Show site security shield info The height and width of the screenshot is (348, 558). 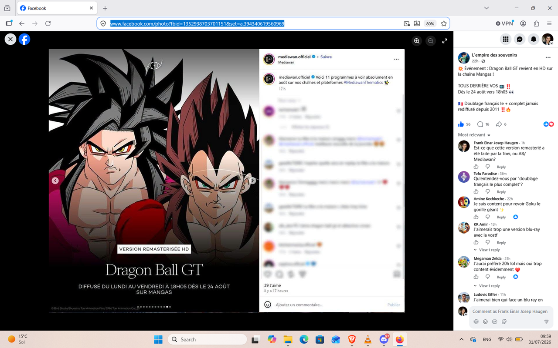click(103, 23)
